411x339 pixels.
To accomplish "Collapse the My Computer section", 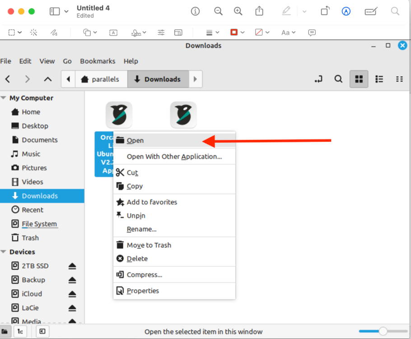I will tap(4, 98).
